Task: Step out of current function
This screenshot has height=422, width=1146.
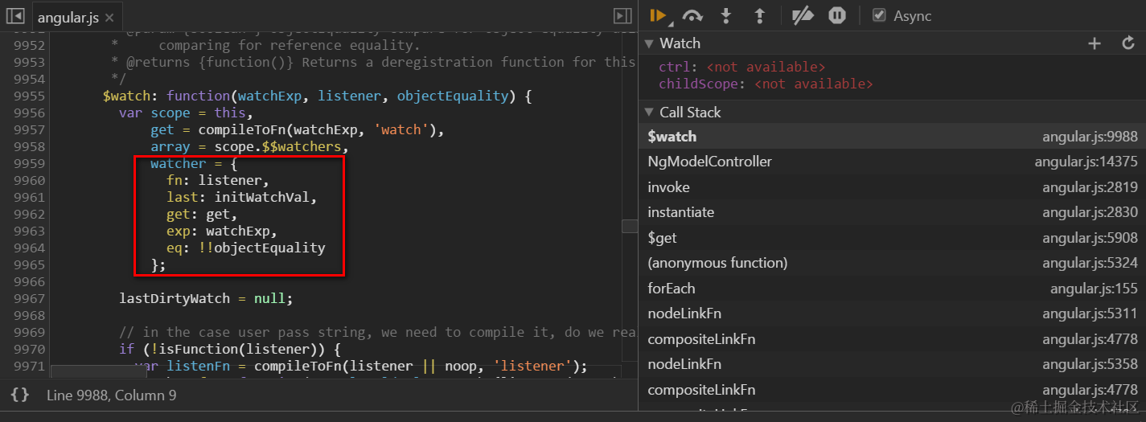Action: pyautogui.click(x=758, y=15)
